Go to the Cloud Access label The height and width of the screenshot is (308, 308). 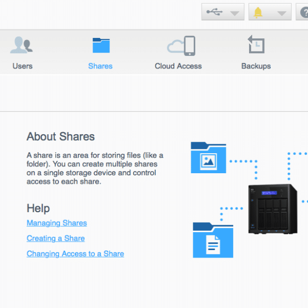[x=178, y=66]
